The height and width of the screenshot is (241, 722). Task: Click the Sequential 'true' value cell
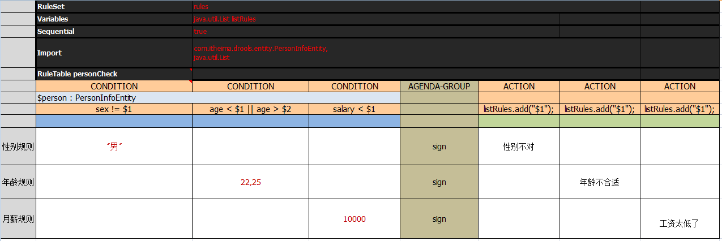click(x=375, y=32)
